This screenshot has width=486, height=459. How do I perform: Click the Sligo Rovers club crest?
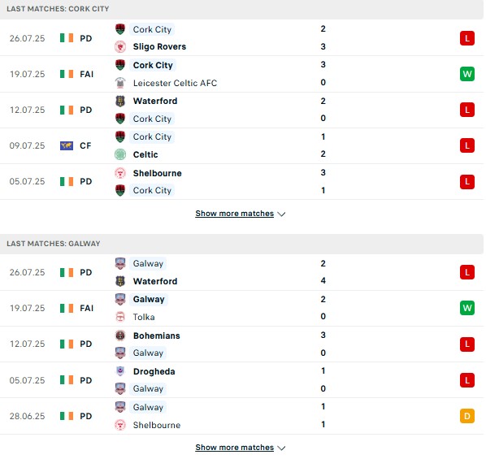(x=120, y=47)
